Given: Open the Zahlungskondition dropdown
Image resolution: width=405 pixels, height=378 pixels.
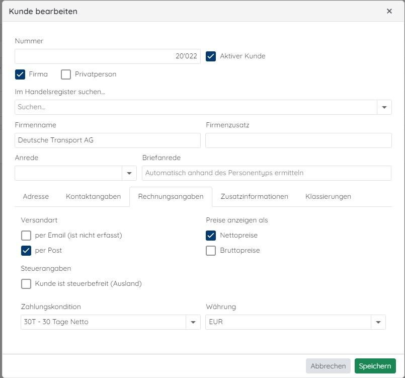Looking at the screenshot, I should 193,322.
